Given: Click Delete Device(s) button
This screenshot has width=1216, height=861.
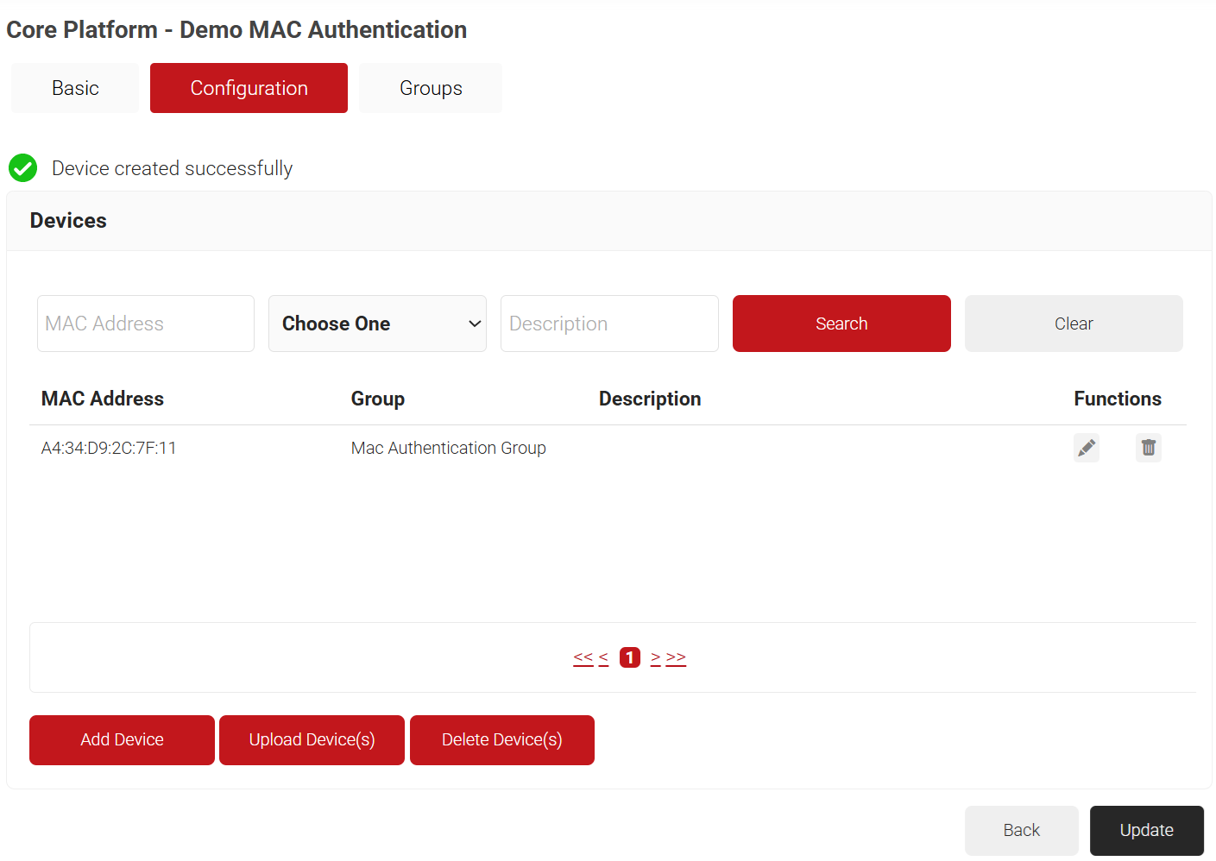Looking at the screenshot, I should (502, 740).
